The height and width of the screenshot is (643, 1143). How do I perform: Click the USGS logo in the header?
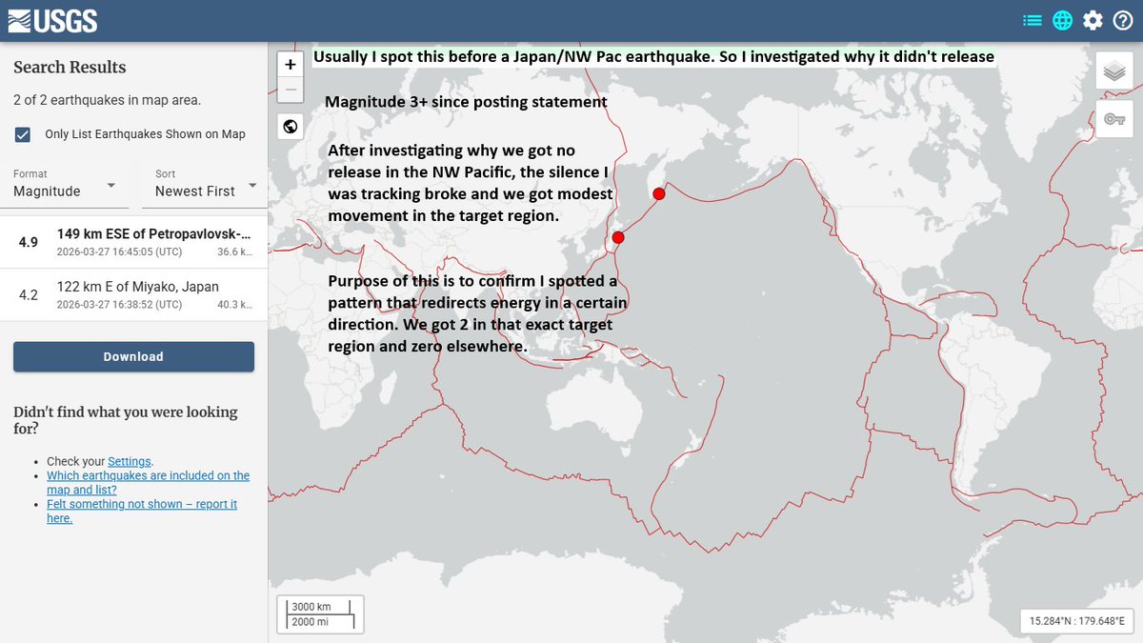(x=52, y=19)
